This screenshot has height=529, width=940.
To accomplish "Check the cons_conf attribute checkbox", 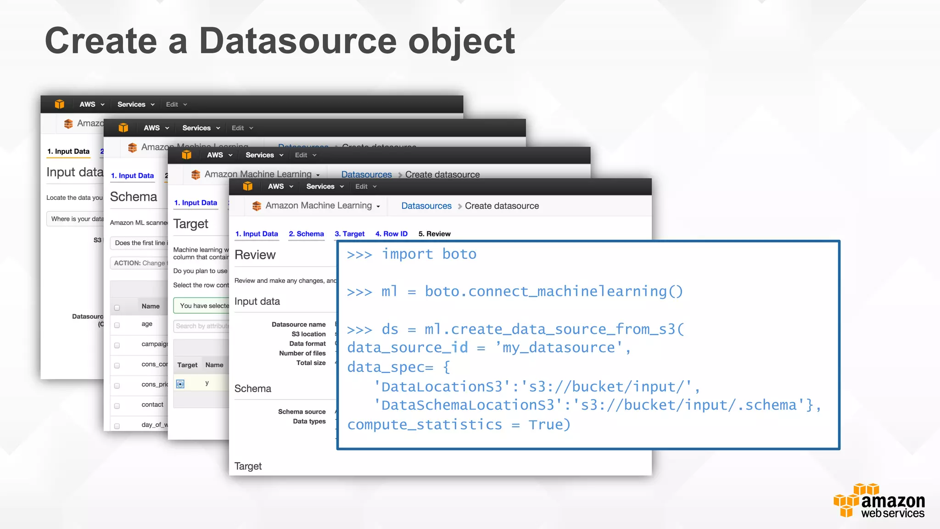I will coord(117,366).
